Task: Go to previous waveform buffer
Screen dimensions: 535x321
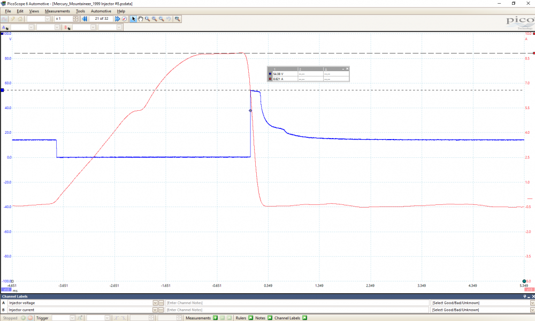Action: coord(85,19)
